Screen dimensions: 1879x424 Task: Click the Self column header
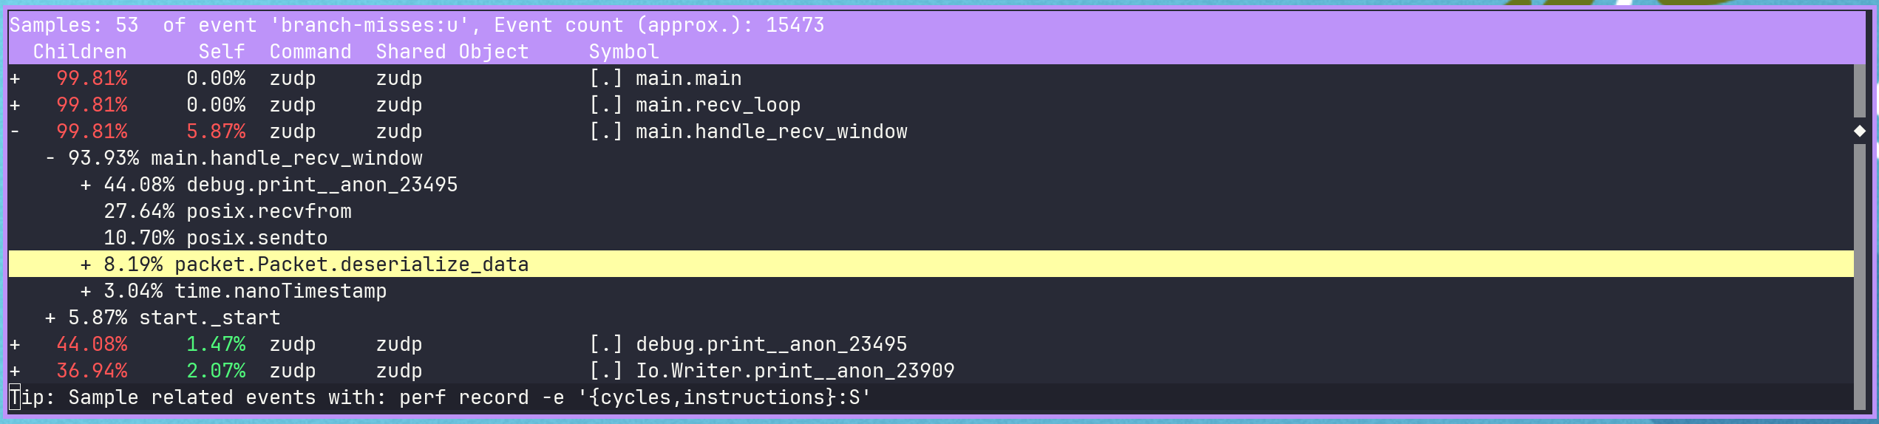point(221,52)
